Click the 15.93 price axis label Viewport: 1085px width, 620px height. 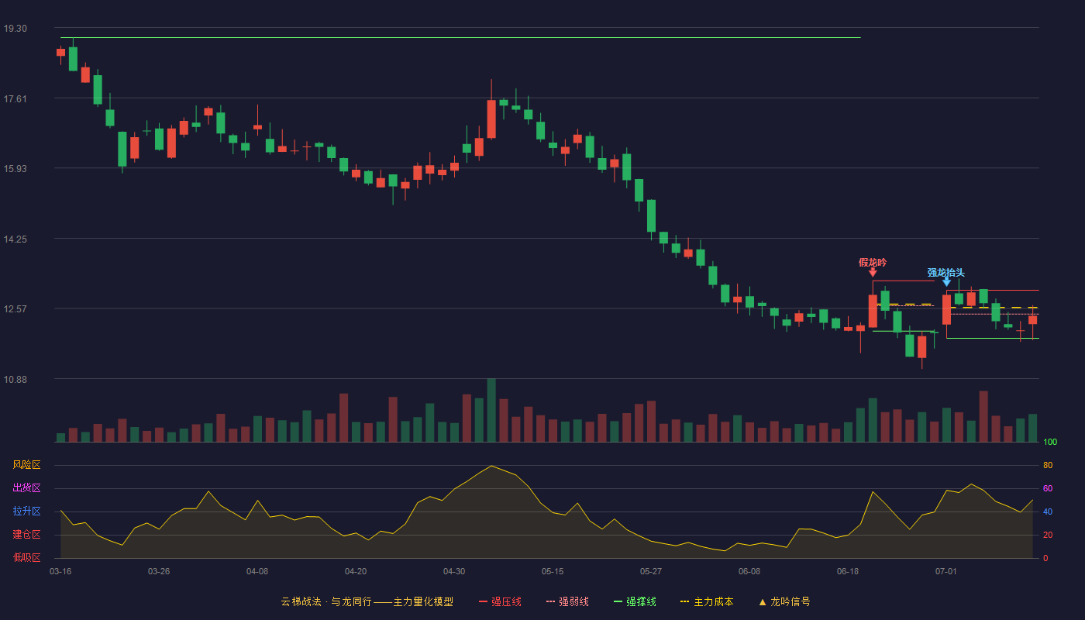click(x=15, y=169)
